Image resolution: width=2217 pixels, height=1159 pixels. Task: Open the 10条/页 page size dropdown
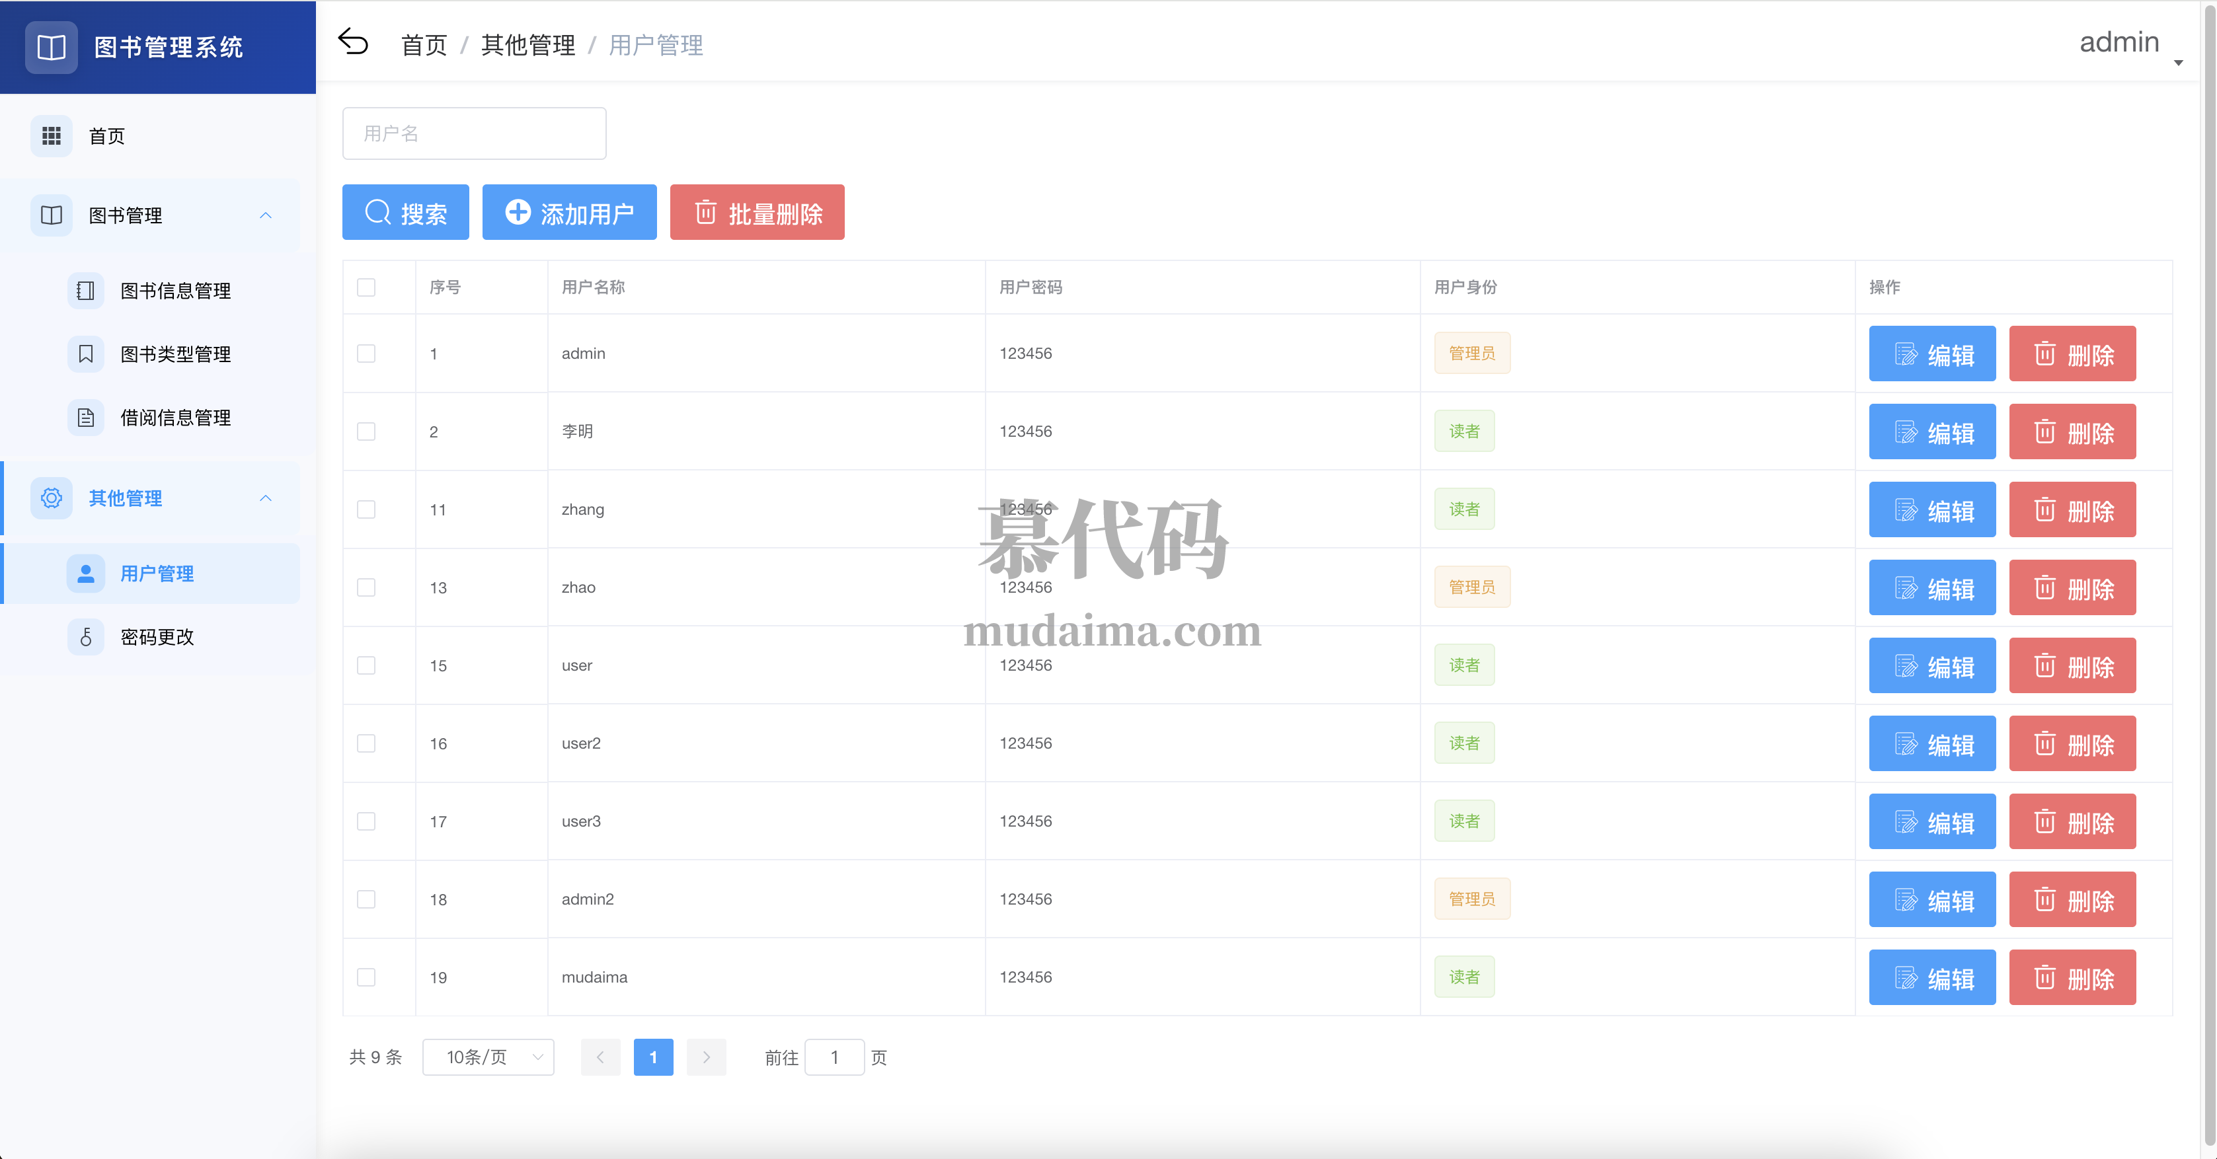(488, 1057)
